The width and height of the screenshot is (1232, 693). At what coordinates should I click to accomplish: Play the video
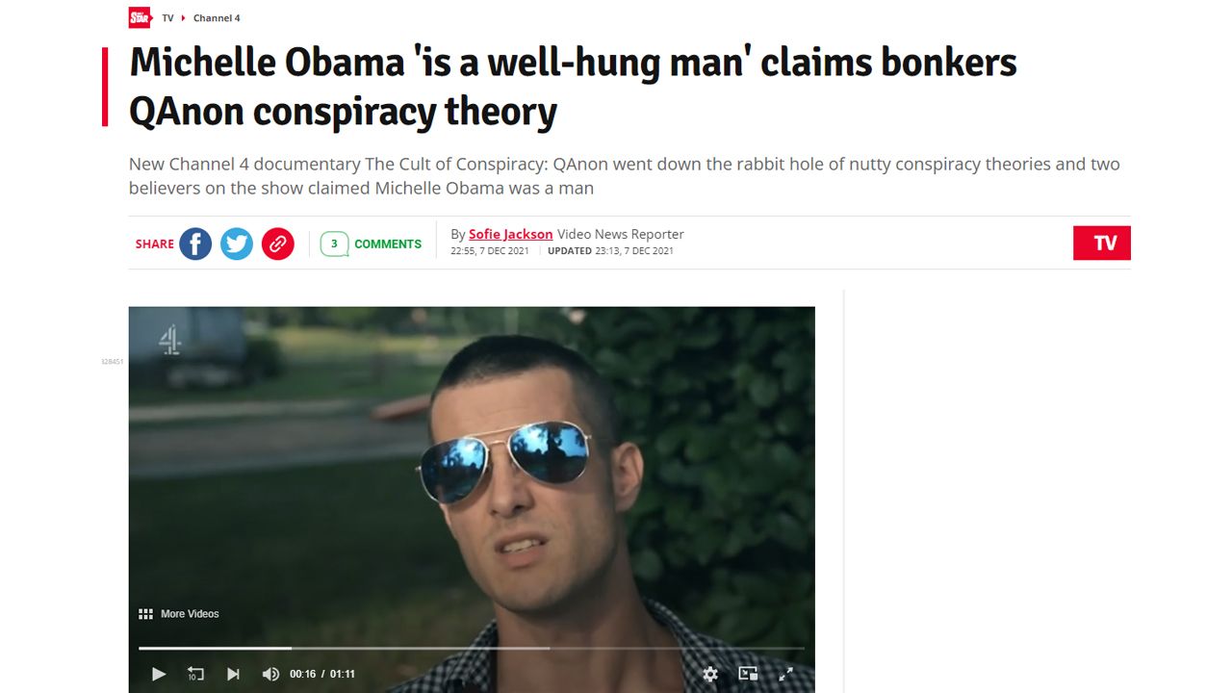click(159, 674)
